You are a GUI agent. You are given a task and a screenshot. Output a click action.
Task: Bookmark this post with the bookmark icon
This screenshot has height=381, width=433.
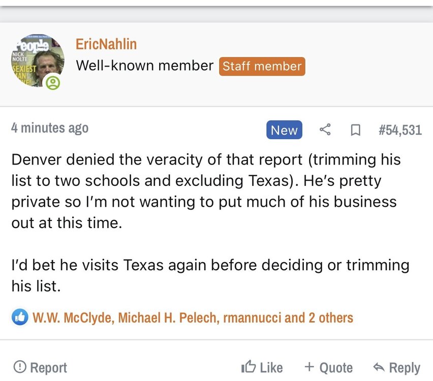(356, 130)
